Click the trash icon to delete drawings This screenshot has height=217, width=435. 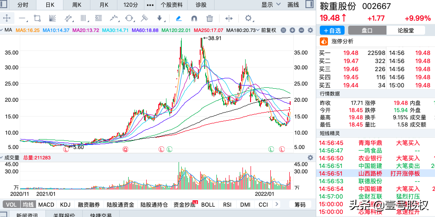point(210,18)
